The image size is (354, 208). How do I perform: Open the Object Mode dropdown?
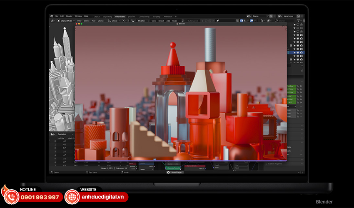click(x=67, y=20)
